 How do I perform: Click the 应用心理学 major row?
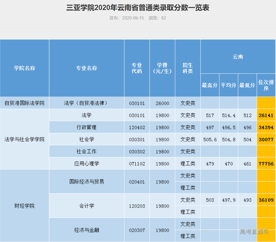pyautogui.click(x=86, y=163)
